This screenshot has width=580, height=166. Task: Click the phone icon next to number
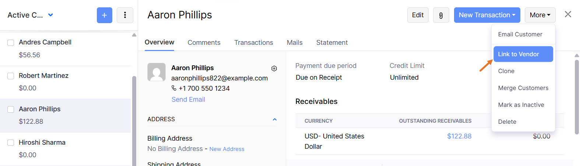point(174,88)
